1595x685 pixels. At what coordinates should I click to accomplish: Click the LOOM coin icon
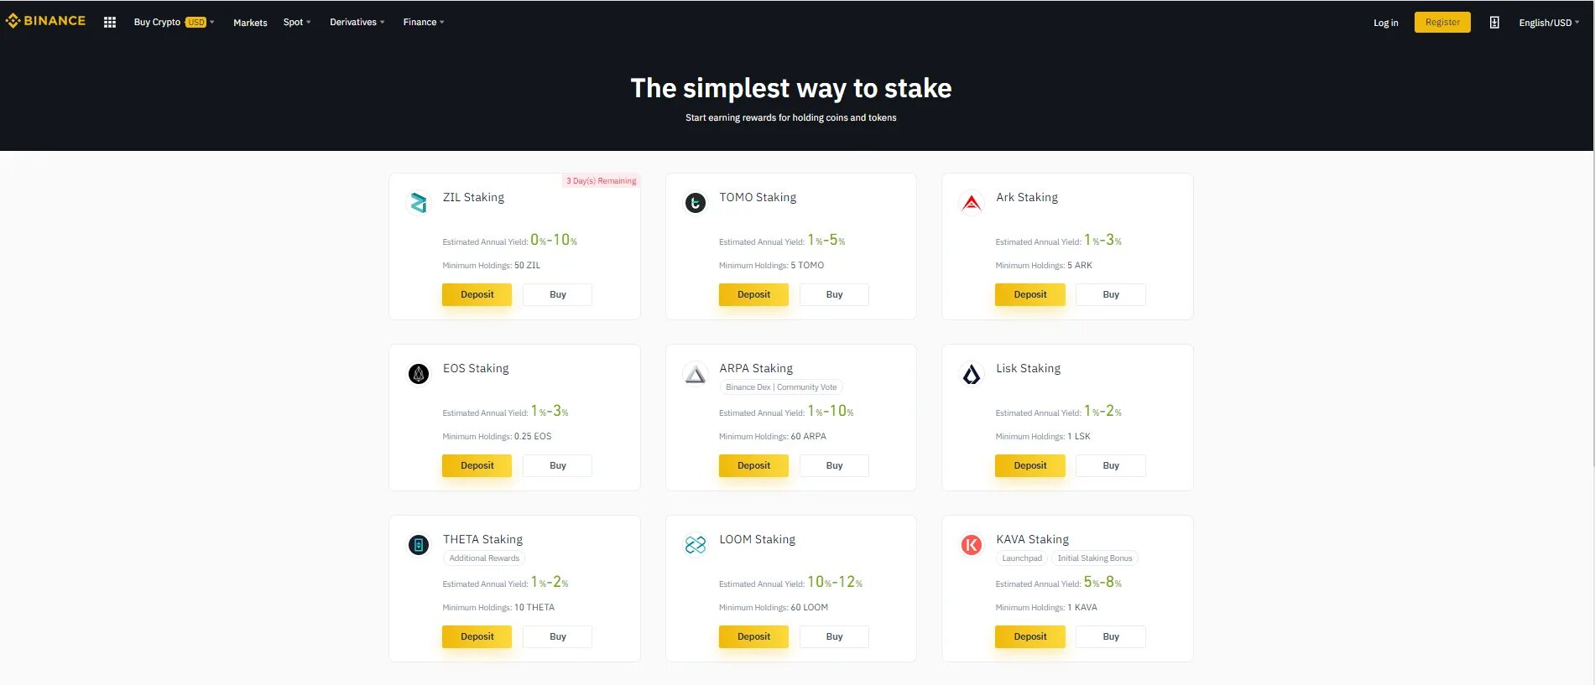[695, 545]
